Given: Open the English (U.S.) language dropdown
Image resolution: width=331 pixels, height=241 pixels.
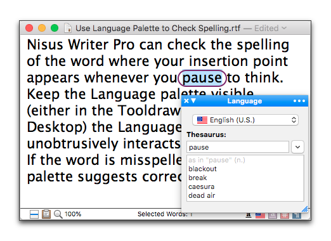Looking at the screenshot, I should (245, 120).
